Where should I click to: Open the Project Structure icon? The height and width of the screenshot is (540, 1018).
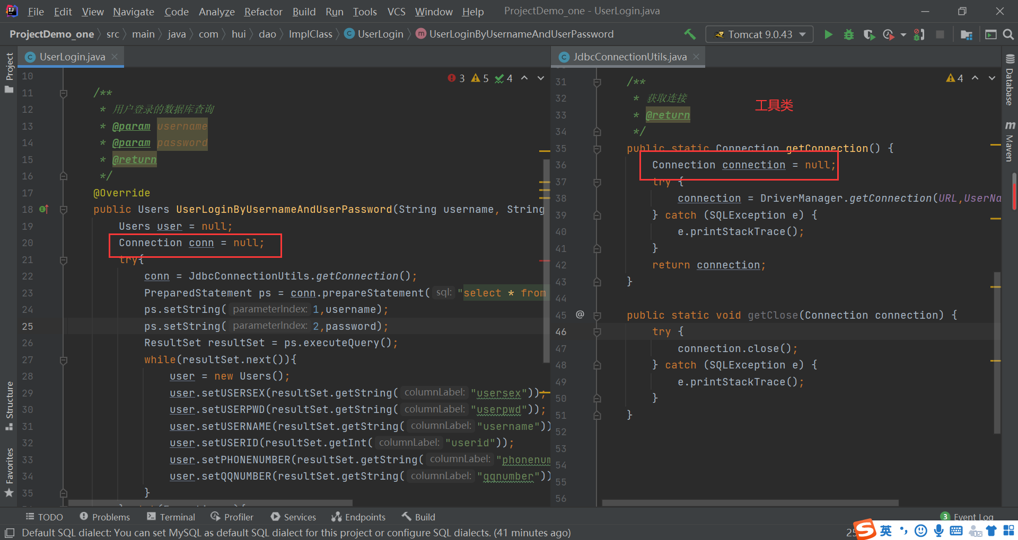coord(967,34)
